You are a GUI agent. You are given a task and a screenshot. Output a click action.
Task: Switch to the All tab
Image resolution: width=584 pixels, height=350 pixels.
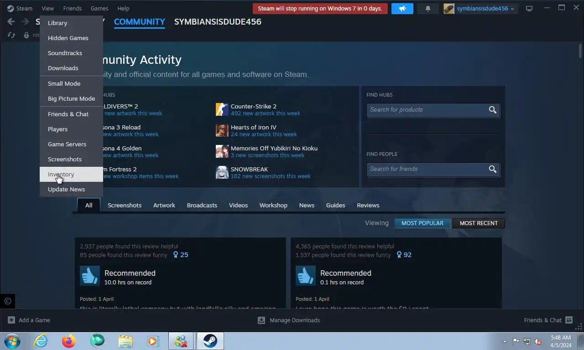coord(89,205)
